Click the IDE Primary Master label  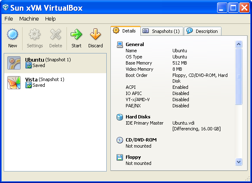[x=144, y=123]
